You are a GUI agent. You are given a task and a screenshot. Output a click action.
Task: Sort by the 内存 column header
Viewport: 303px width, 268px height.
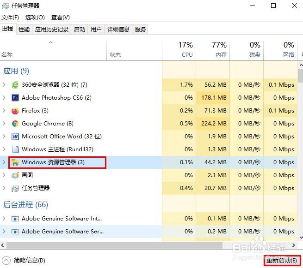213,51
